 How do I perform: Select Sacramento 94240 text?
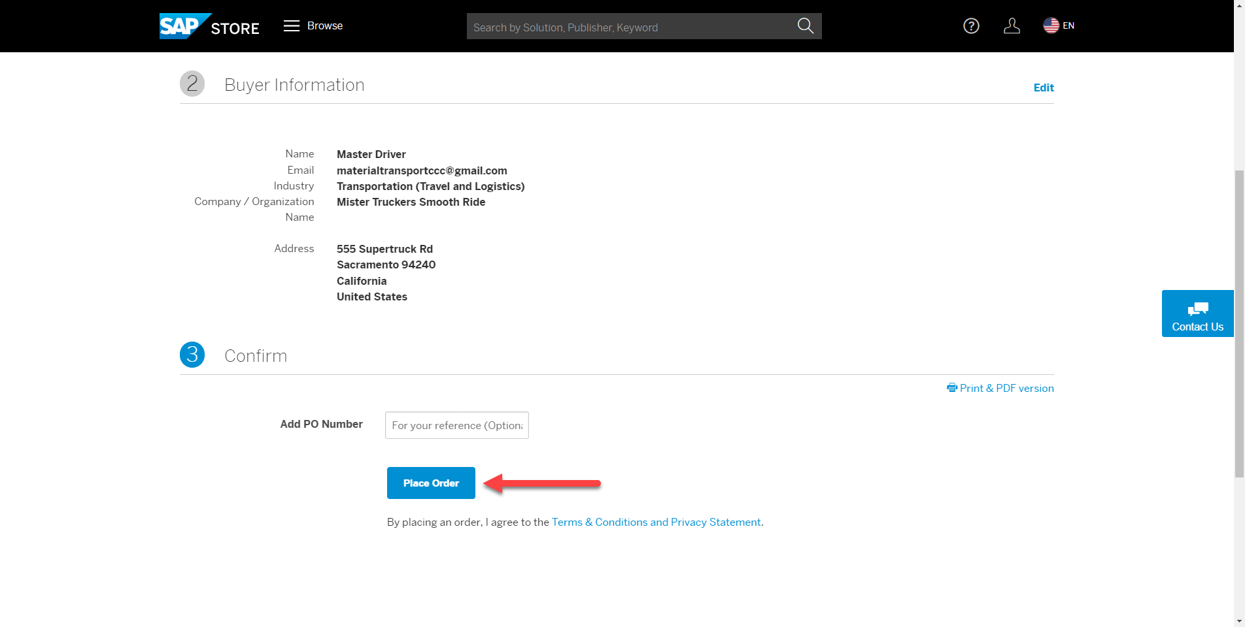click(386, 265)
